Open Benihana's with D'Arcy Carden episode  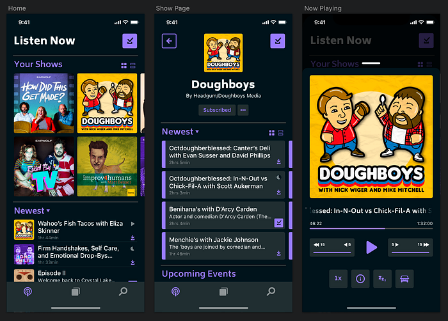click(x=223, y=215)
